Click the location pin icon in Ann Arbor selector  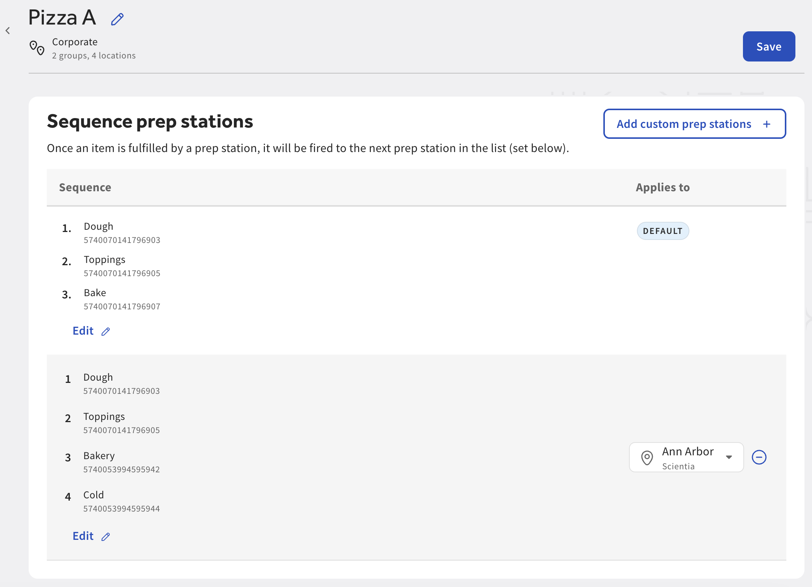point(647,458)
